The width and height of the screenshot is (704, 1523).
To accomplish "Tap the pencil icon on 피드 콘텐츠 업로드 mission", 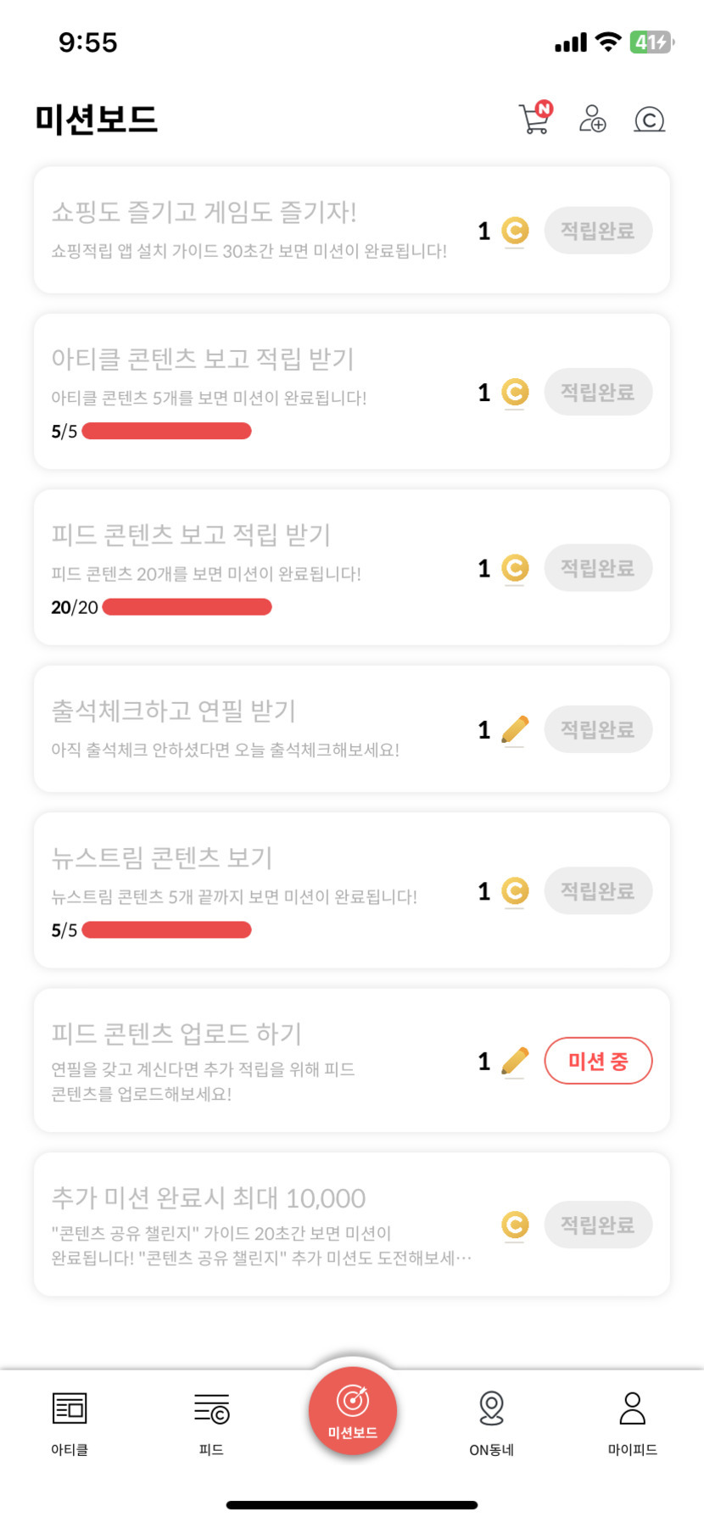I will click(x=514, y=1061).
